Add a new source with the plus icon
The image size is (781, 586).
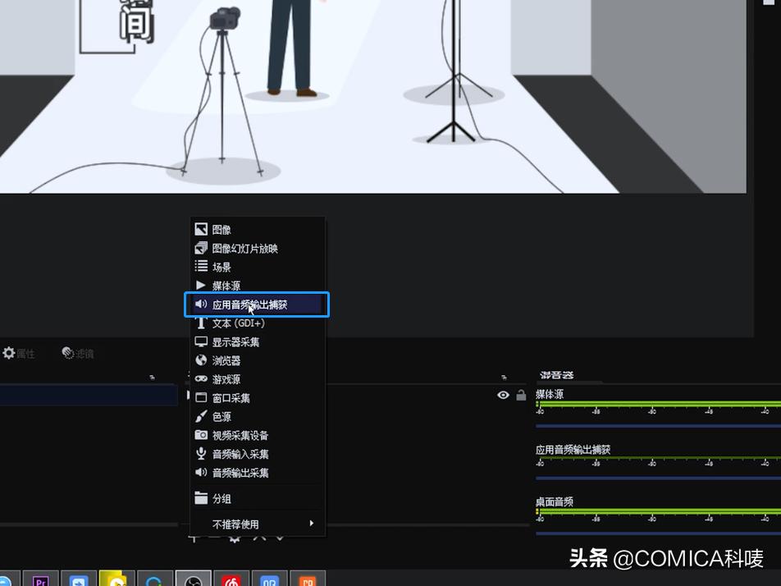point(194,538)
